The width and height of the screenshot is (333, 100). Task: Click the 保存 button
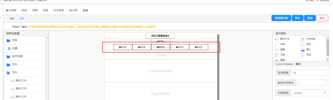(297, 18)
